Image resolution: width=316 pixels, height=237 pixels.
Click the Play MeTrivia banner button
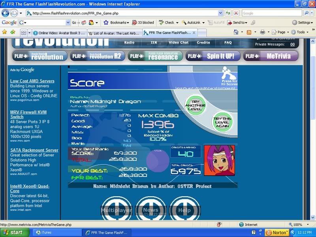(x=271, y=56)
